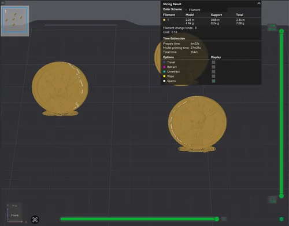Enable Retract display checkbox
Viewport: 289px width, 226px height.
[x=213, y=67]
